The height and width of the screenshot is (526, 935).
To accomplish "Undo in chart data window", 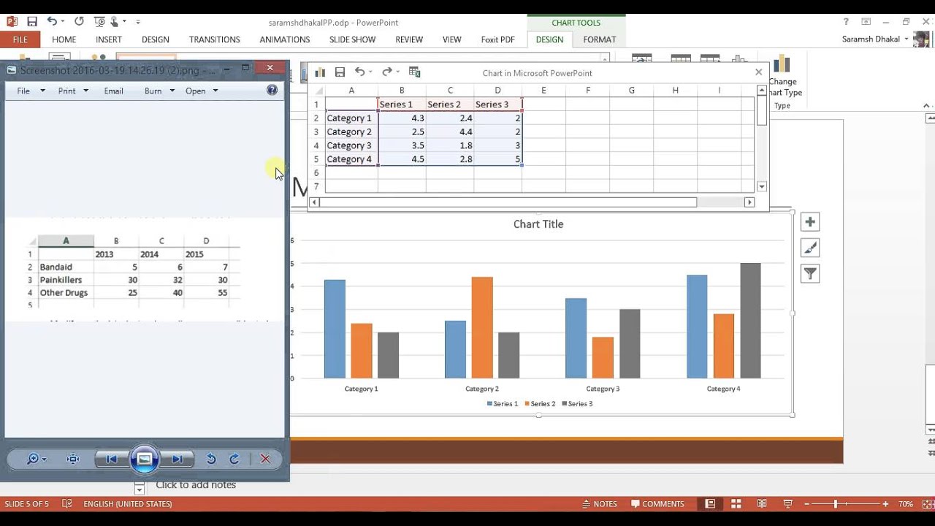I will (x=359, y=72).
